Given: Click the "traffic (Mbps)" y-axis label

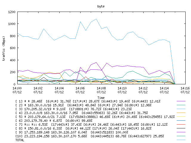Looking at the screenshot, I should pos(4,48).
